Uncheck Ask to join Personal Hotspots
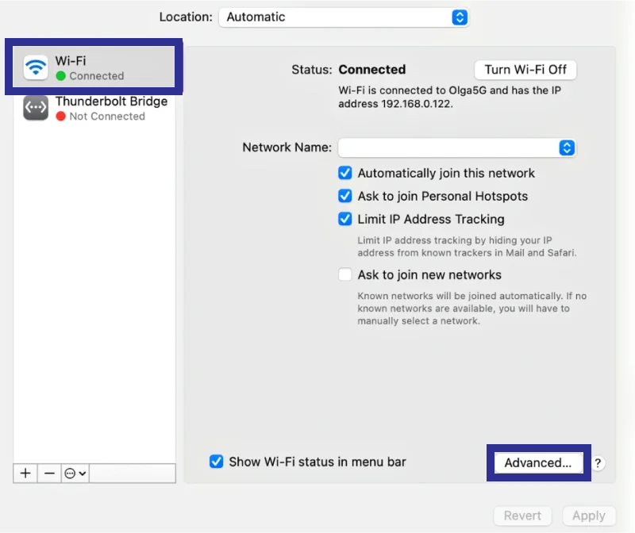Viewport: 635px width, 533px height. (344, 196)
